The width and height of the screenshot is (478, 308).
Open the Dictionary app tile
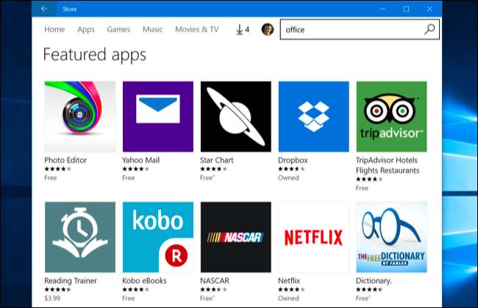click(391, 237)
